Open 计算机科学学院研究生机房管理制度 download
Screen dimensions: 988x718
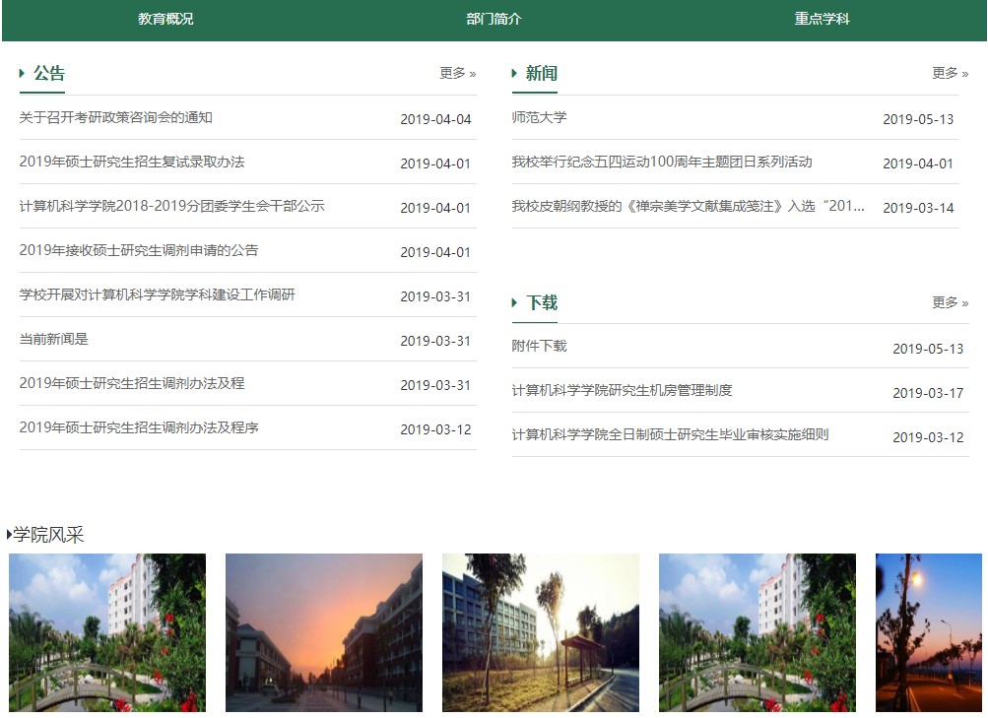point(622,391)
